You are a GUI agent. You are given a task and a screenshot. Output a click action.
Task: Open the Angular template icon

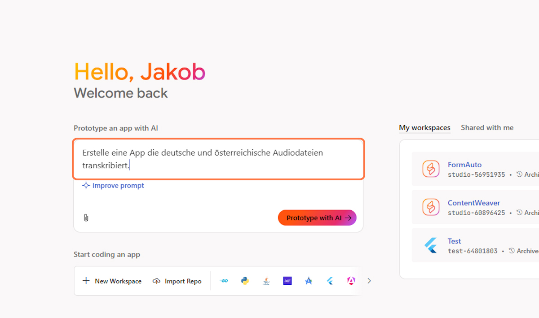[x=351, y=281]
